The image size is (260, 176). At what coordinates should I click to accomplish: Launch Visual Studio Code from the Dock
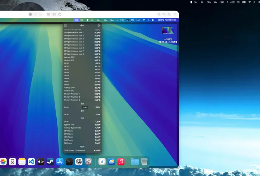coord(31,162)
